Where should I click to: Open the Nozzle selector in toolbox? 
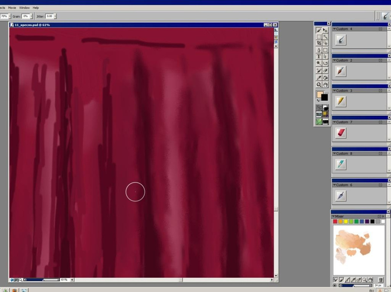[x=326, y=122]
